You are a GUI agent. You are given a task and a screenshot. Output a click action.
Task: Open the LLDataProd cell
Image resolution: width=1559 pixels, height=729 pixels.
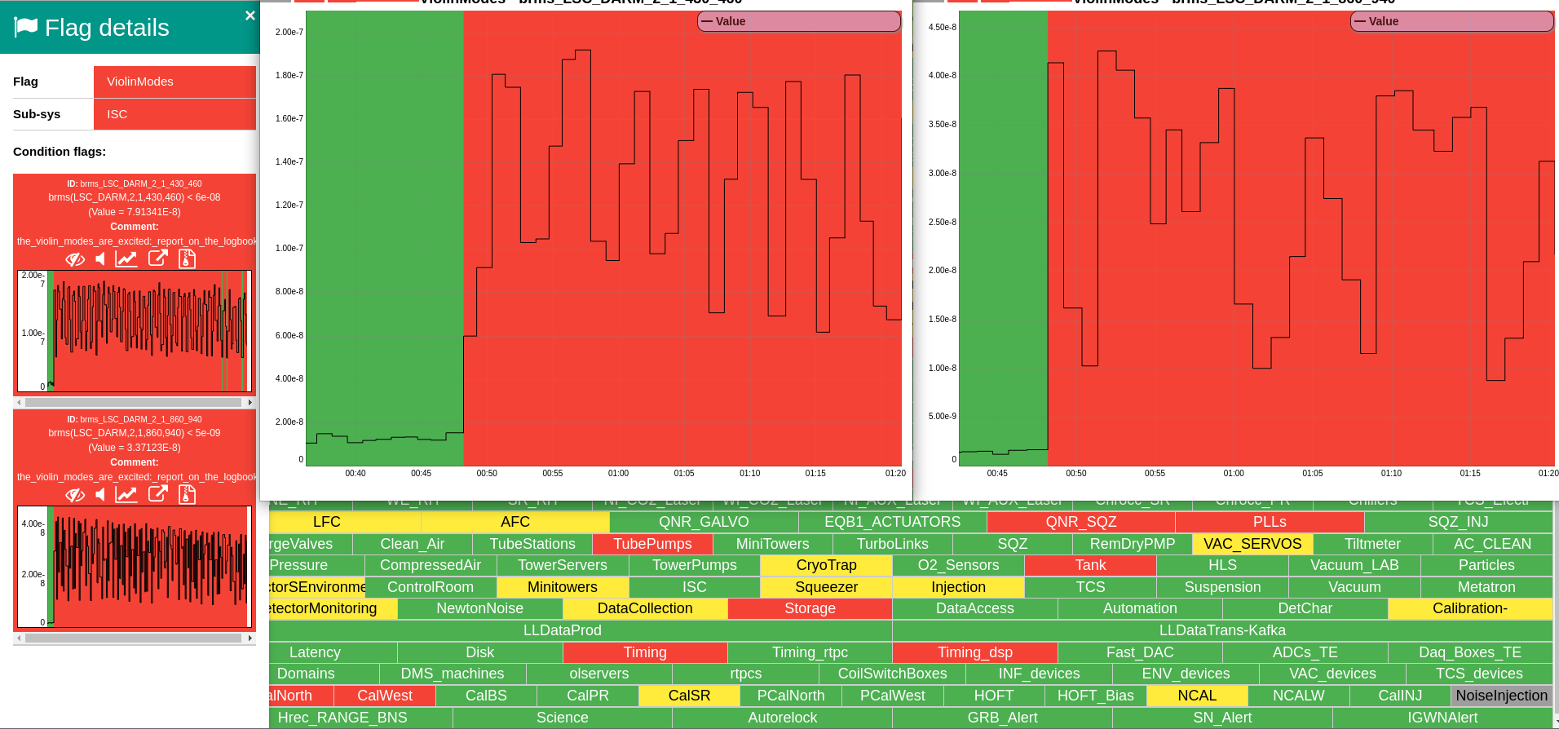click(580, 630)
